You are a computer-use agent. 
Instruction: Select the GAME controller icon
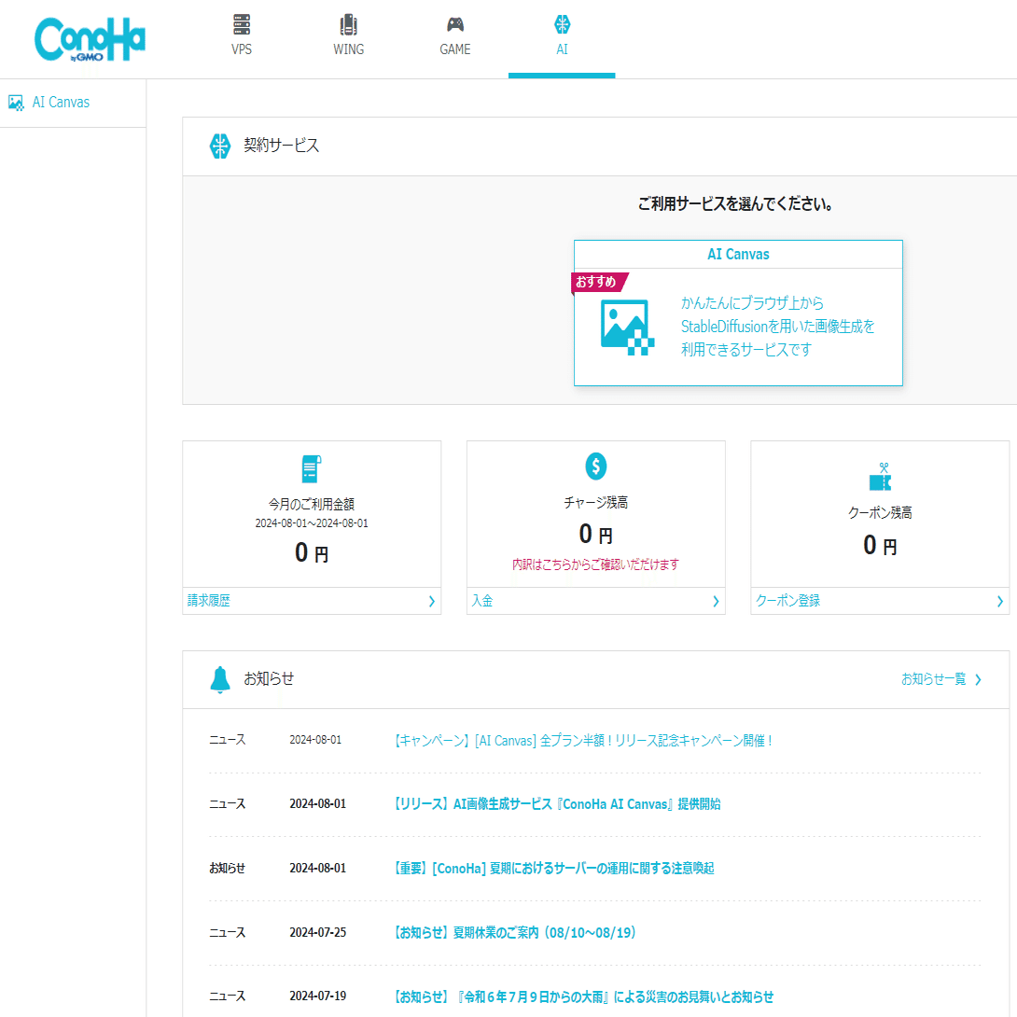point(455,24)
